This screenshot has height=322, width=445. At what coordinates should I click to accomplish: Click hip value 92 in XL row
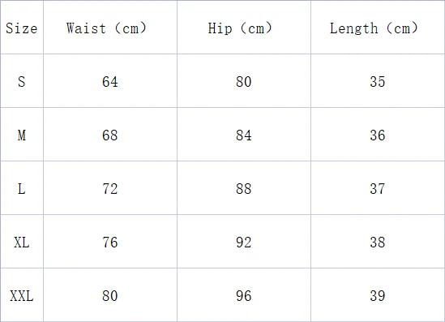click(x=244, y=243)
